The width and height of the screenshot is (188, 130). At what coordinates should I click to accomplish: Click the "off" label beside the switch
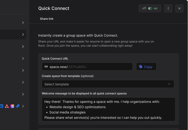[144, 9]
